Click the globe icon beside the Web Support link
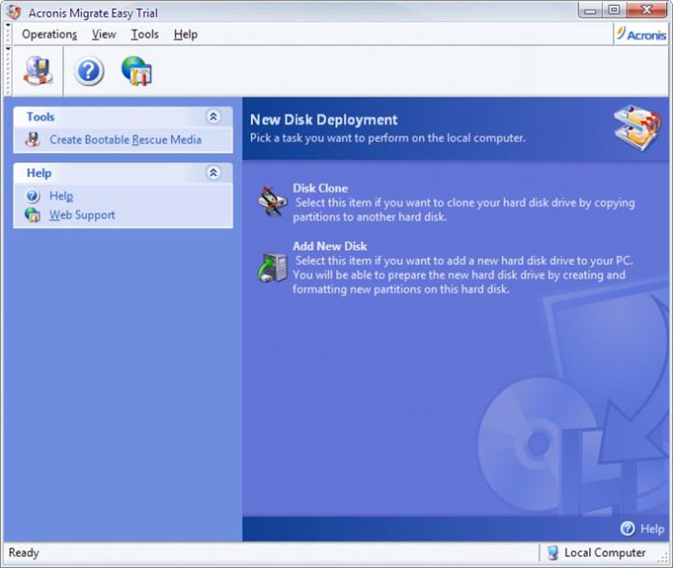 pyautogui.click(x=32, y=215)
